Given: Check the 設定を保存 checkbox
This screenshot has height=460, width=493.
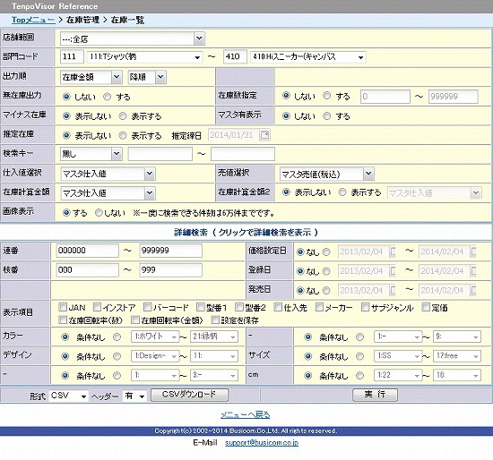Looking at the screenshot, I should [x=215, y=320].
